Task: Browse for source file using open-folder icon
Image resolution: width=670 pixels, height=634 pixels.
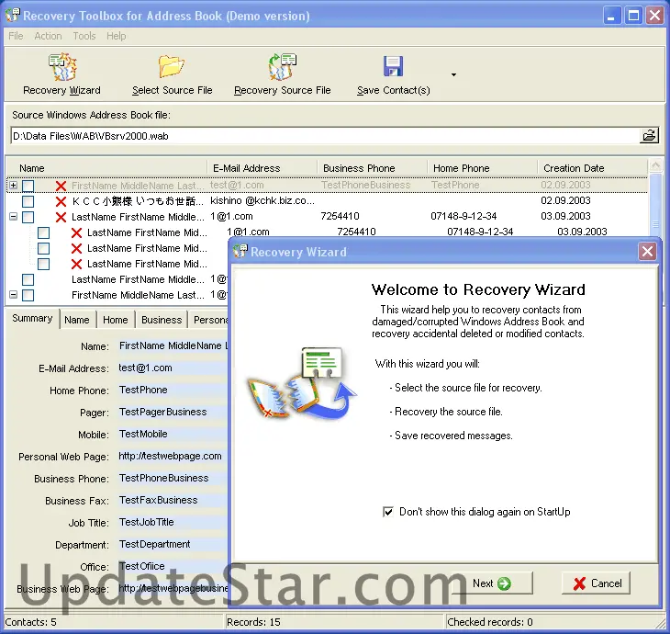Action: click(x=649, y=136)
